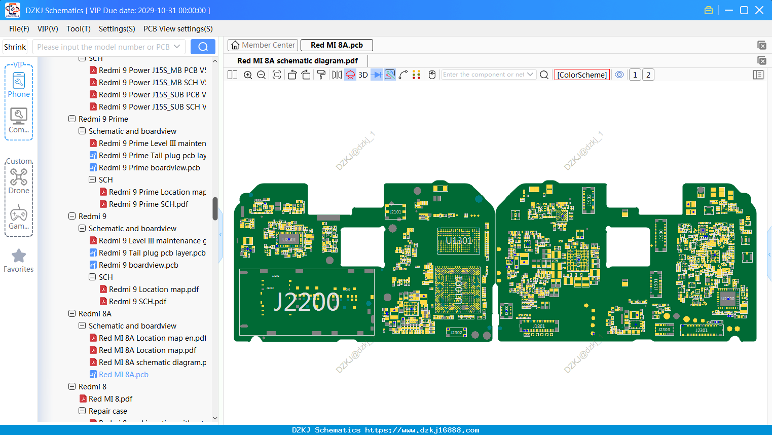Viewport: 772px width, 435px height.
Task: Click the split view icon in PCB toolbar
Action: point(232,75)
